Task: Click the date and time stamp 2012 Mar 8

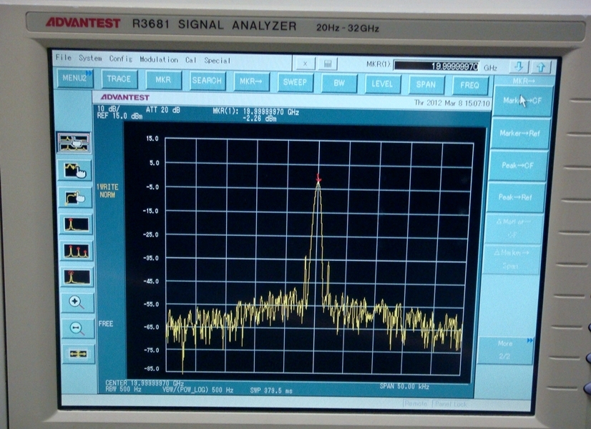Action: coord(452,103)
